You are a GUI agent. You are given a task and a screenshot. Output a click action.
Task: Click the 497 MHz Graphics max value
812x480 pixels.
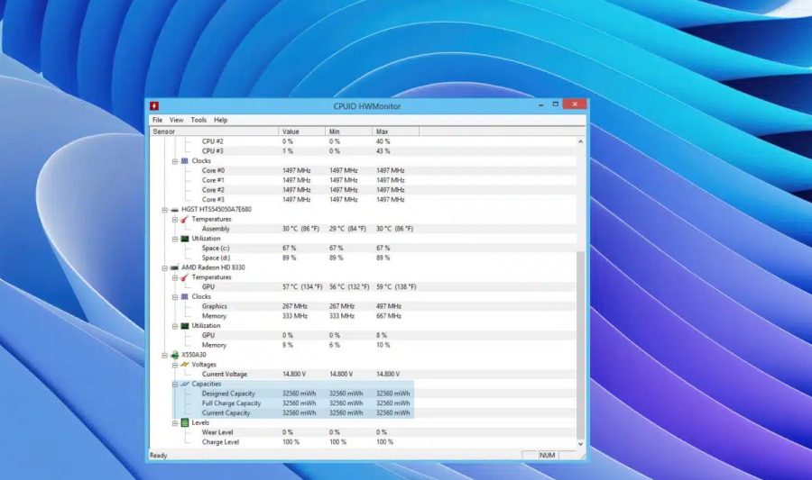coord(389,306)
